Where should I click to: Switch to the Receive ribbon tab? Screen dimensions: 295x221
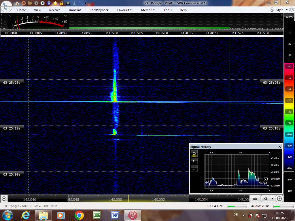(55, 10)
